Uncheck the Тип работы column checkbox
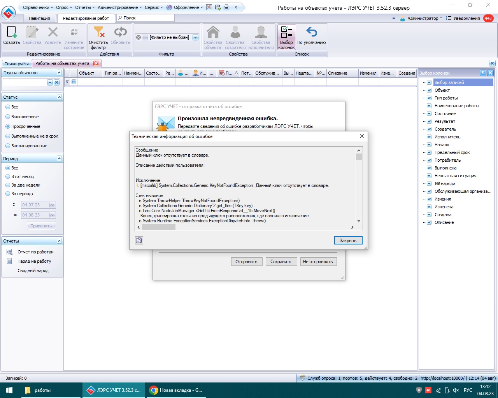This screenshot has width=498, height=398. (x=429, y=98)
